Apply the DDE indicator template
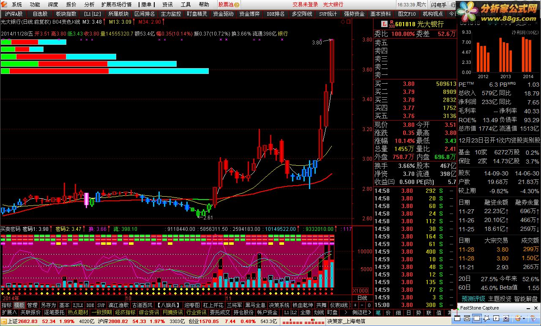The height and width of the screenshot is (326, 541). tap(90, 304)
